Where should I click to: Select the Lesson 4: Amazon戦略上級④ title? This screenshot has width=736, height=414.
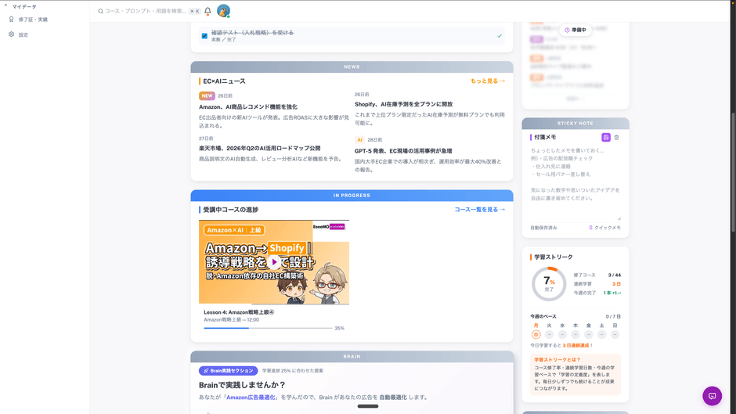[x=239, y=312]
